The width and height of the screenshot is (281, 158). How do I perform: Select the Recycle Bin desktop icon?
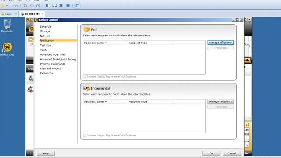click(7, 26)
